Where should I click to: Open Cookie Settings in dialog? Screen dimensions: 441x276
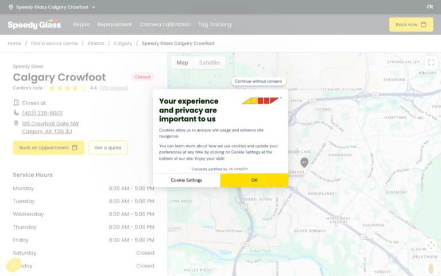(x=187, y=180)
